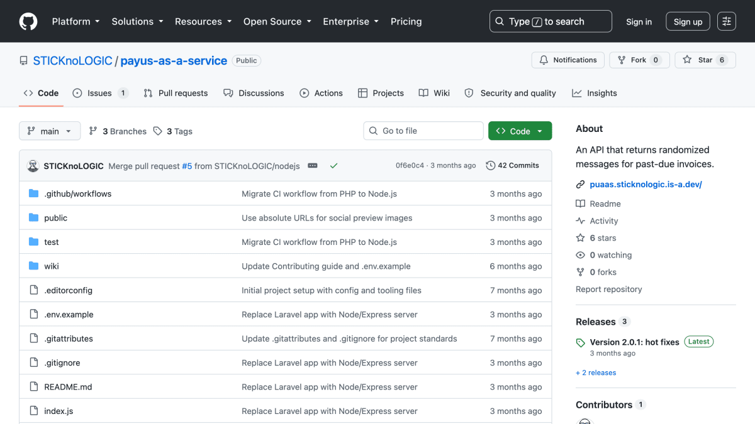The image size is (755, 424).
Task: Switch to the Discussions tab
Action: click(x=254, y=93)
